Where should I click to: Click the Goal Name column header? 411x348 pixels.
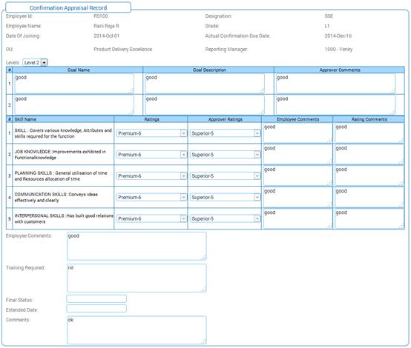point(78,70)
